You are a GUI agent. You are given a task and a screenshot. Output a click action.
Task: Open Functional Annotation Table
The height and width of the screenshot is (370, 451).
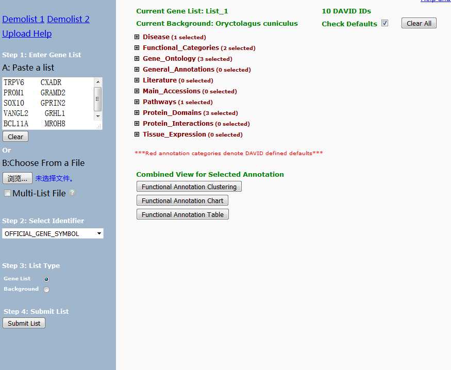click(182, 214)
